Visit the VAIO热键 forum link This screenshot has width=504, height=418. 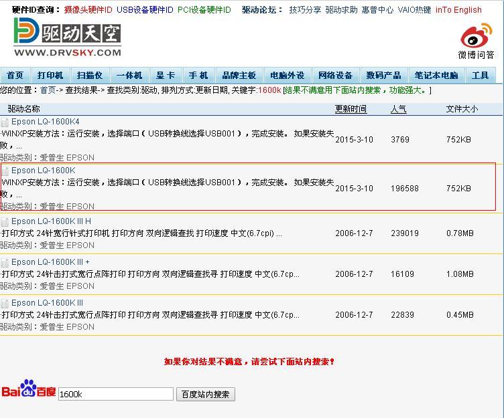[x=414, y=10]
